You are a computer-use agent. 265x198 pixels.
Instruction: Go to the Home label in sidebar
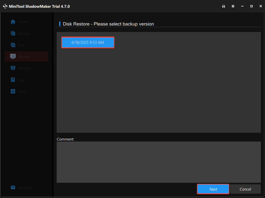point(23,22)
